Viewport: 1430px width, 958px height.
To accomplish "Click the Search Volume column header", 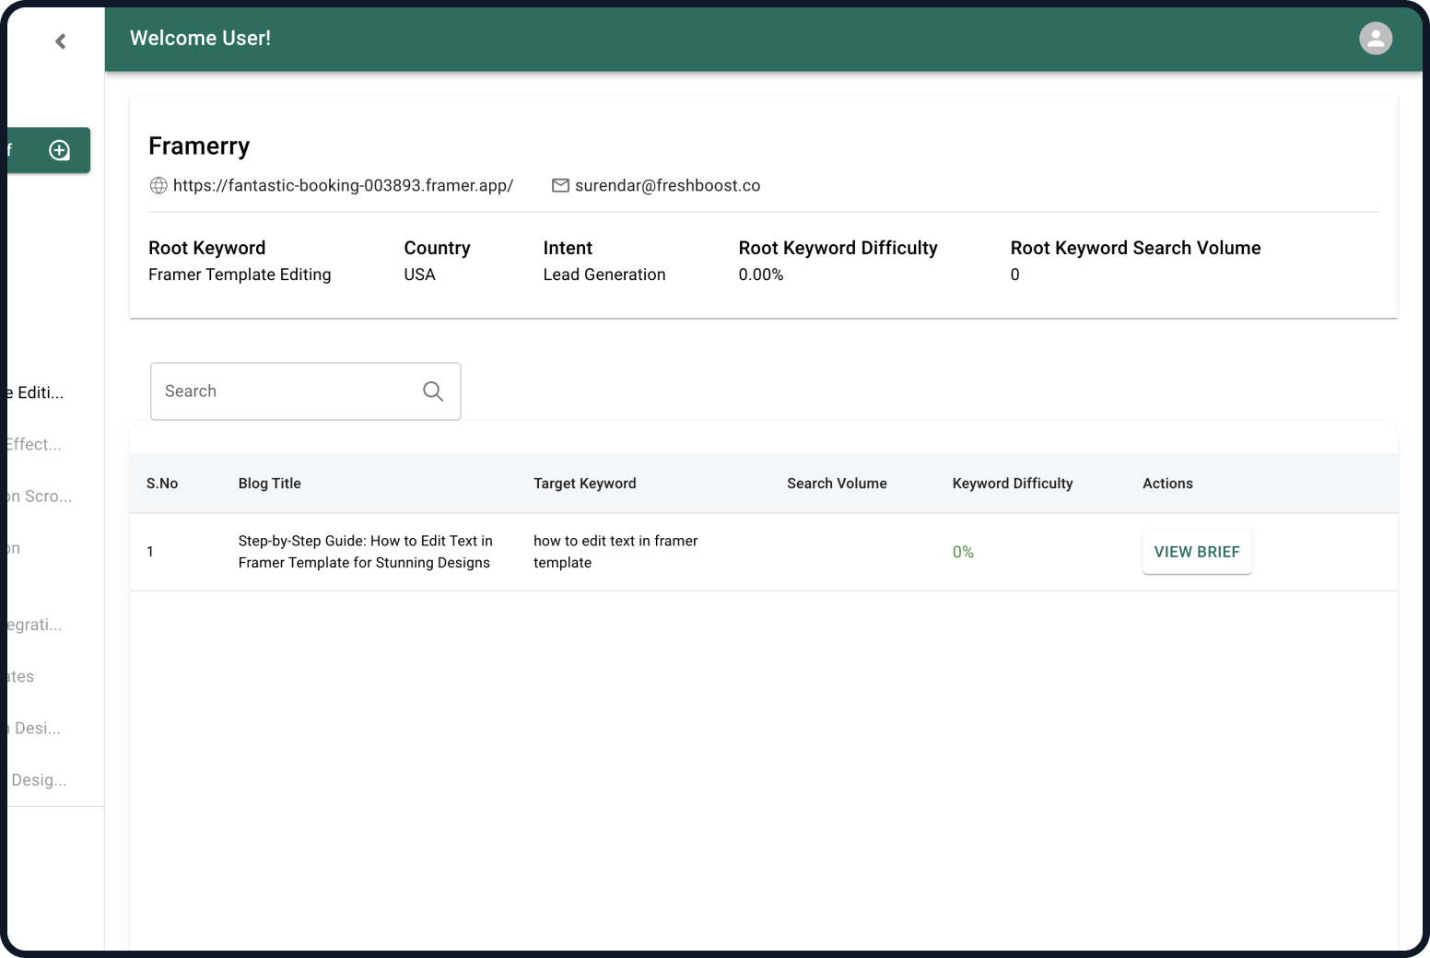I will [x=837, y=483].
